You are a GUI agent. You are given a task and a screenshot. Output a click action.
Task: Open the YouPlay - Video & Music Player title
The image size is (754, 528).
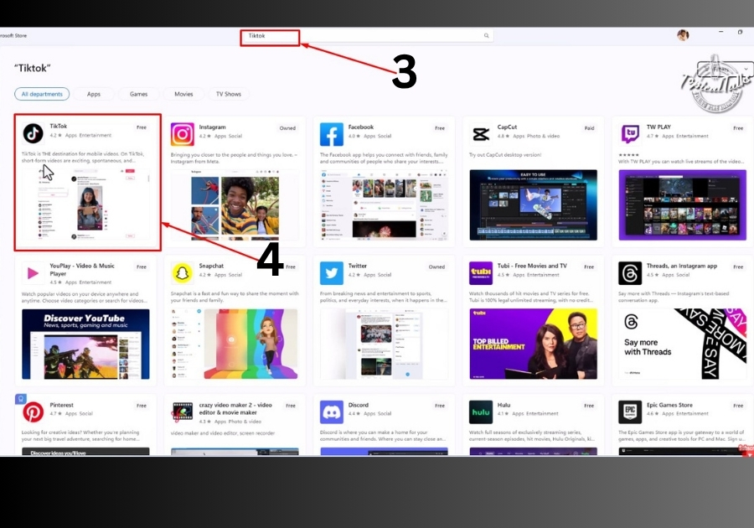click(82, 269)
